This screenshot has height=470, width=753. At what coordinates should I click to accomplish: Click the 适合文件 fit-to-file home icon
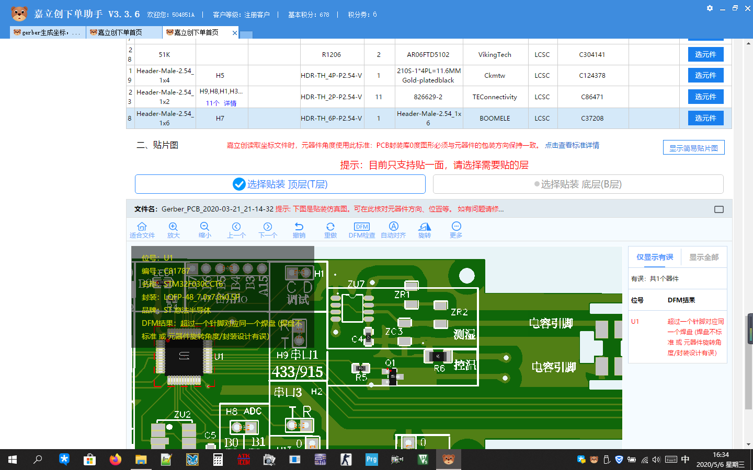[x=142, y=230]
